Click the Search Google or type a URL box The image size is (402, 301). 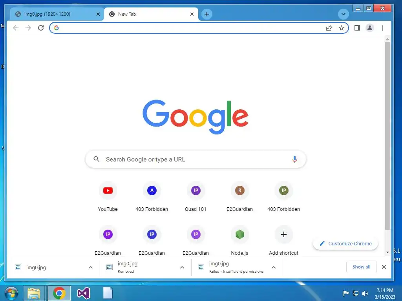tap(196, 159)
